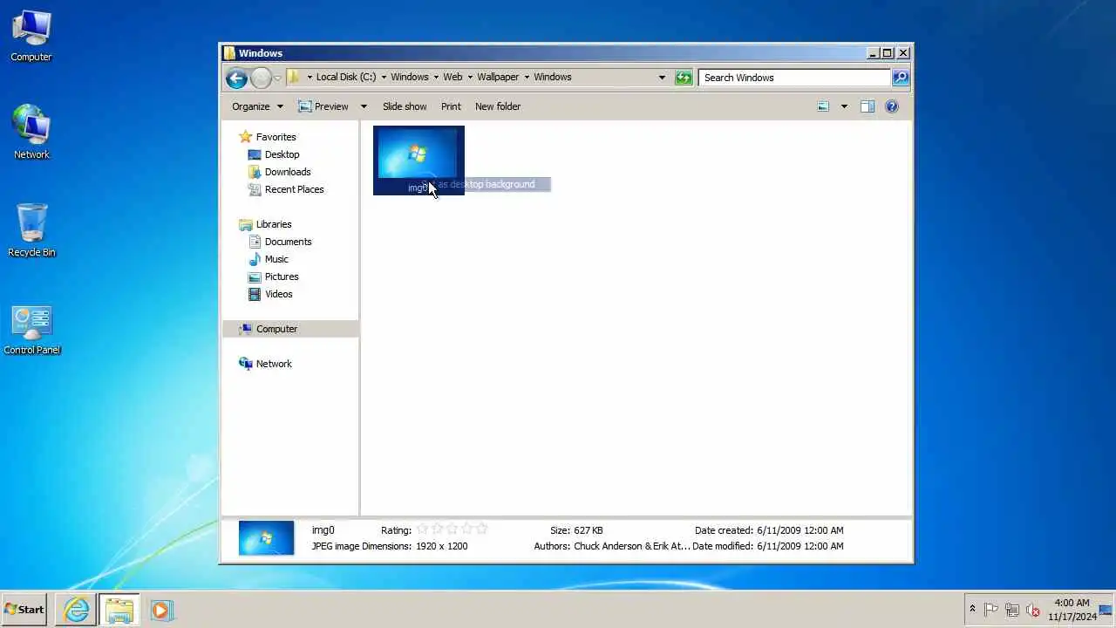Click the Start button
The image size is (1116, 628).
pos(24,610)
